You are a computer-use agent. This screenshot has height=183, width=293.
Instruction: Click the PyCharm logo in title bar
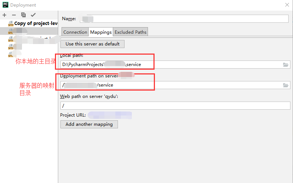[x=5, y=5]
